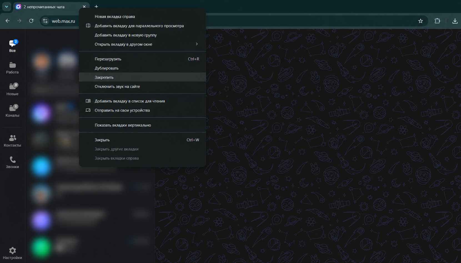Open browser extensions puzzle icon
The image size is (461, 263).
click(x=437, y=21)
